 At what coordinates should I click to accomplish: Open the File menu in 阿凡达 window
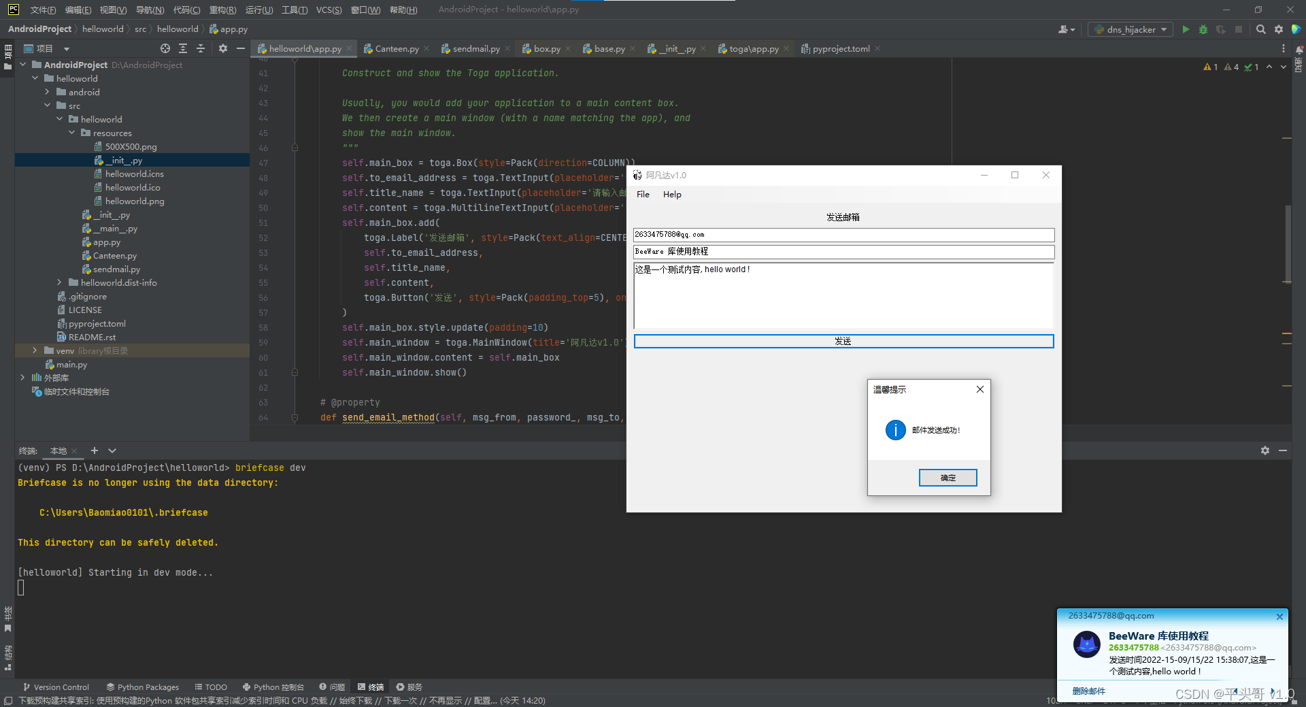click(x=643, y=195)
